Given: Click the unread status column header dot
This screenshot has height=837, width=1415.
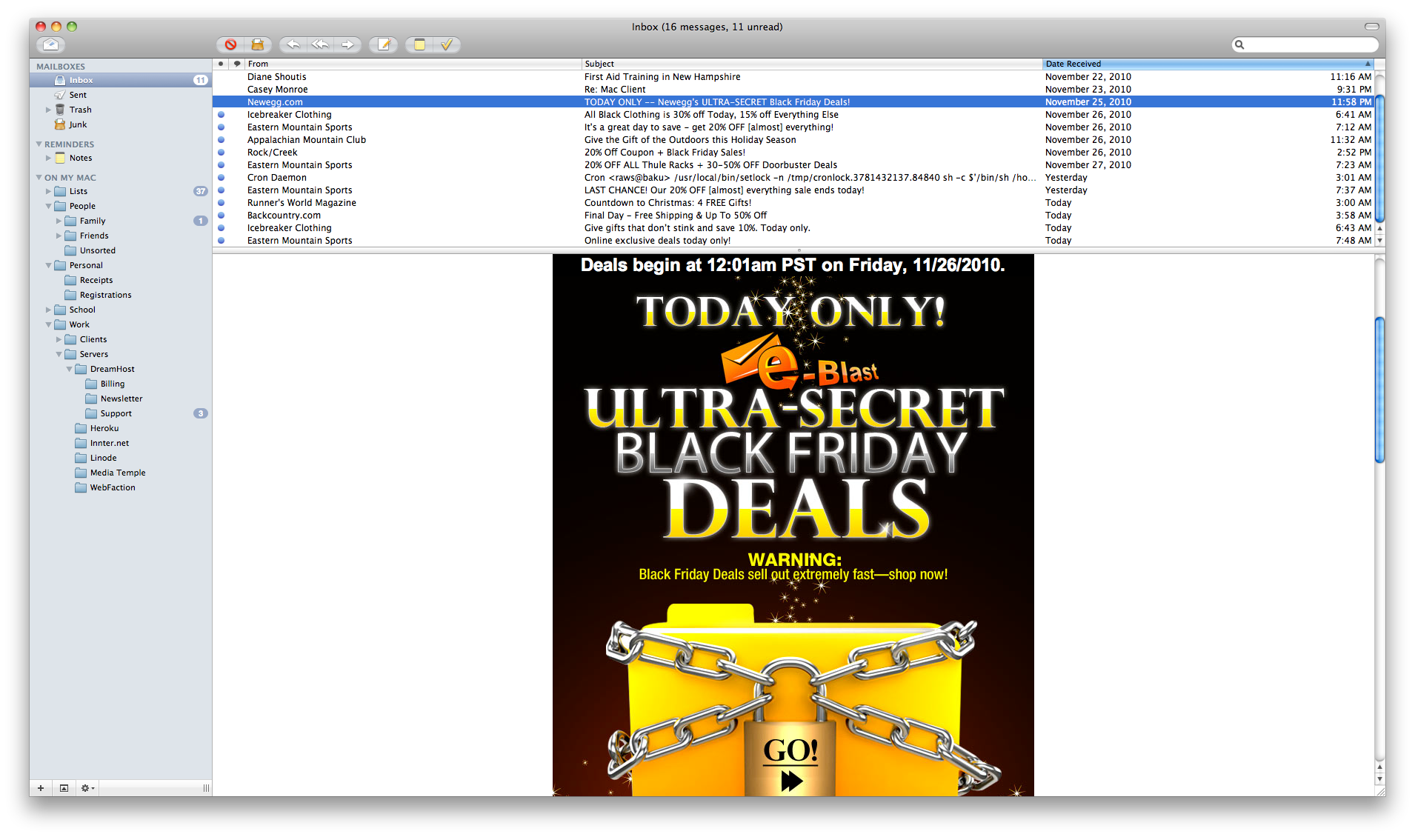Looking at the screenshot, I should (221, 64).
